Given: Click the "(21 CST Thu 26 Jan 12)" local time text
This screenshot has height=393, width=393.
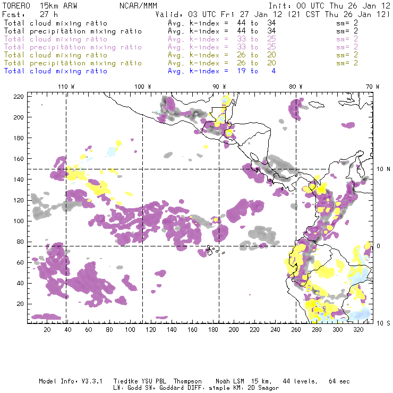Looking at the screenshot, I should click(x=339, y=14).
